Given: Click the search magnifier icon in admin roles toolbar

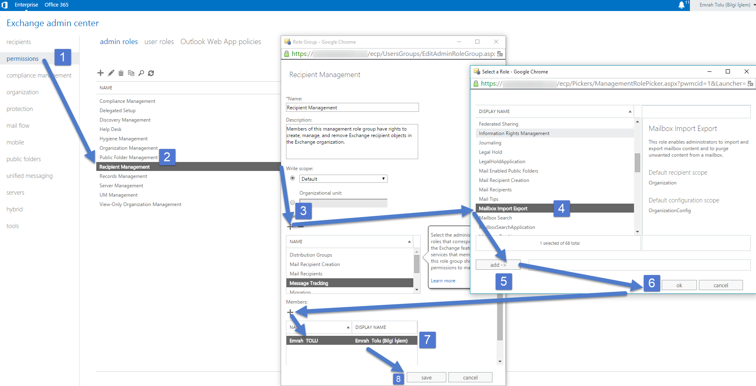Looking at the screenshot, I should click(x=141, y=73).
